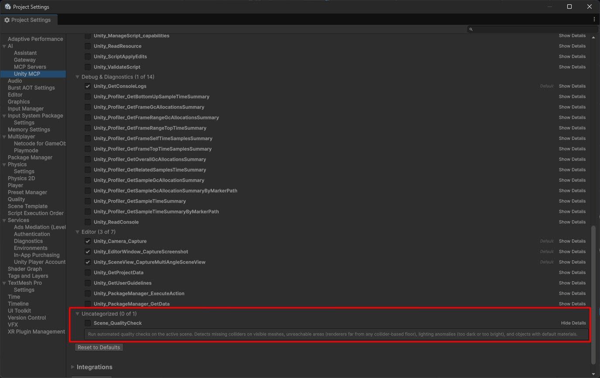Open the Quality settings category

16,199
